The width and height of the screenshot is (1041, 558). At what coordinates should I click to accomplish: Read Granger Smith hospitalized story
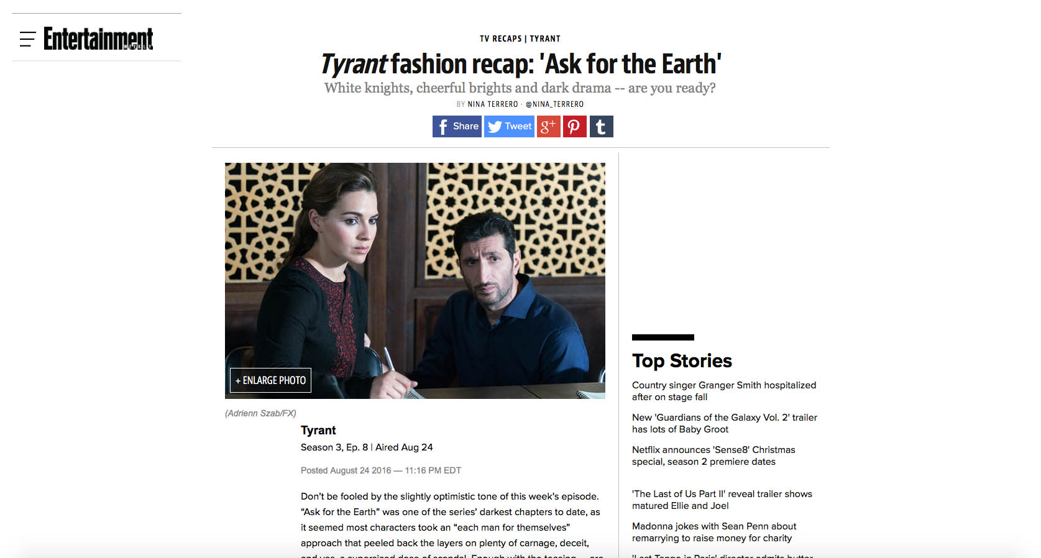[x=724, y=391]
